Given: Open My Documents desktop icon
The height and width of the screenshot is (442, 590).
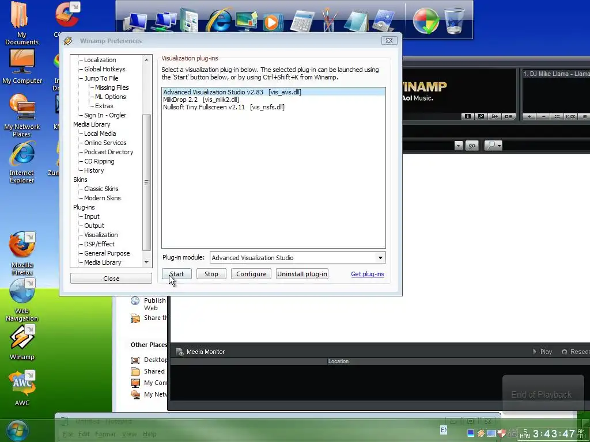Looking at the screenshot, I should pos(21,23).
